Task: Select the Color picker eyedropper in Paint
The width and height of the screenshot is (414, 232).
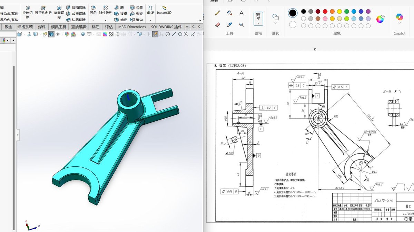Action: (x=229, y=25)
